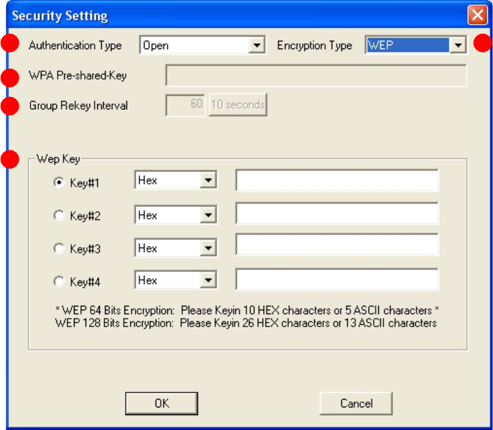493x430 pixels.
Task: Click the Encryption Type label
Action: (314, 45)
